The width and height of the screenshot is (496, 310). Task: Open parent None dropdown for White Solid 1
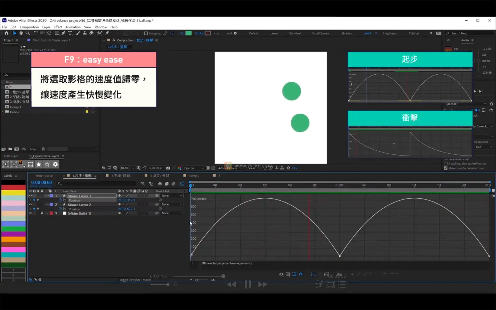click(x=172, y=213)
